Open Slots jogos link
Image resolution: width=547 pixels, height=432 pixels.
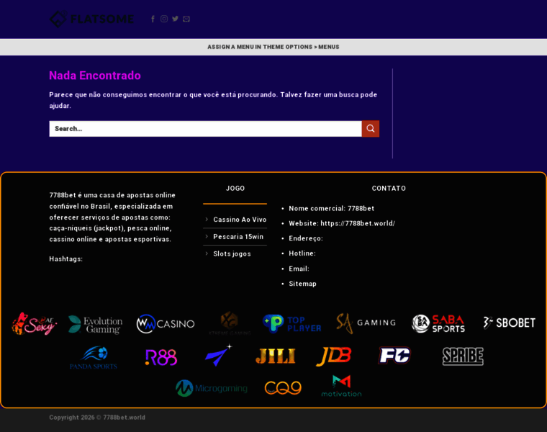(x=232, y=253)
